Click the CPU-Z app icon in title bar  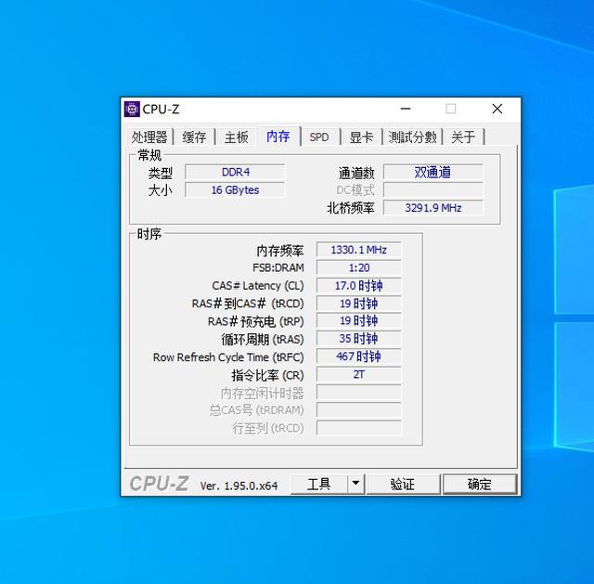click(x=132, y=110)
